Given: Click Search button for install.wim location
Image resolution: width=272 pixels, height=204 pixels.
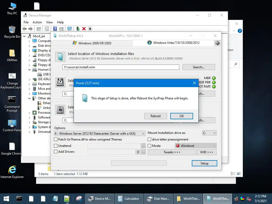Looking at the screenshot, I should point(199,67).
